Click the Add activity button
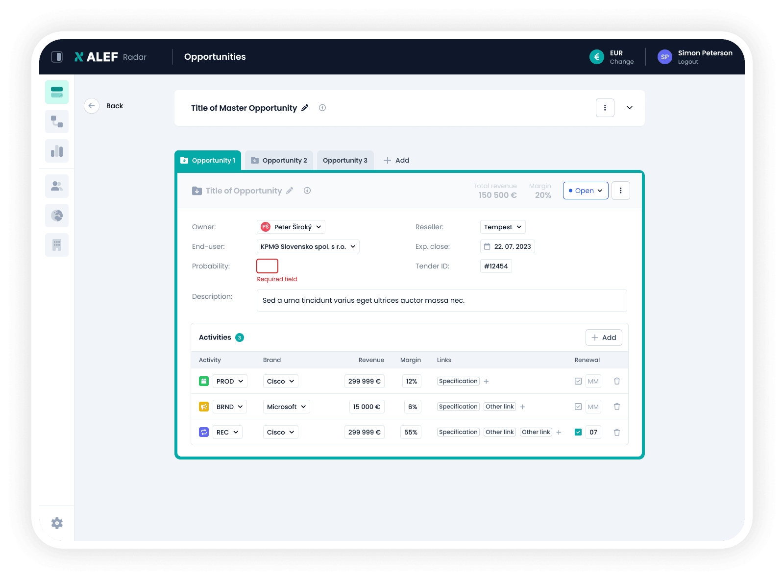 (604, 338)
